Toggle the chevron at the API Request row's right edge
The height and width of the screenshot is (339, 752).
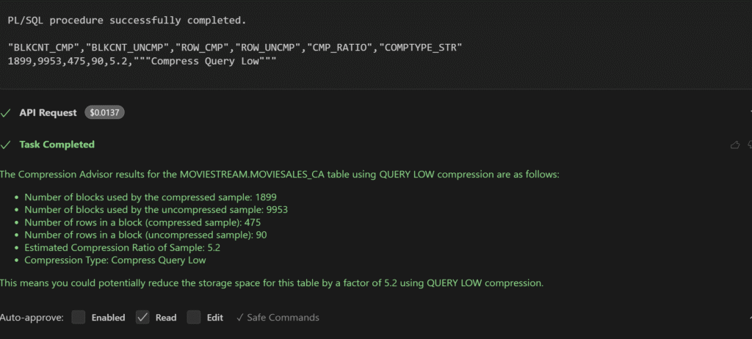[x=750, y=112]
